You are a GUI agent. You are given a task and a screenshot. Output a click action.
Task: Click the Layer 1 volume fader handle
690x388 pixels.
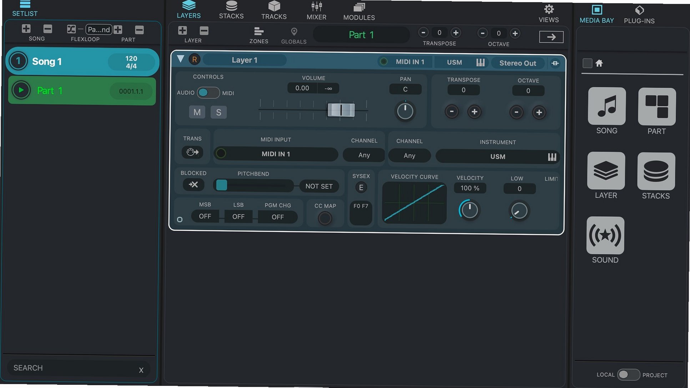click(341, 110)
